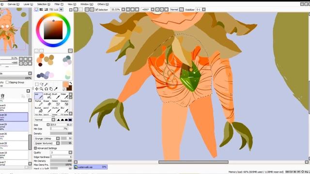
Task: Adjust the Edge Hardness slider
Action: click(x=62, y=157)
